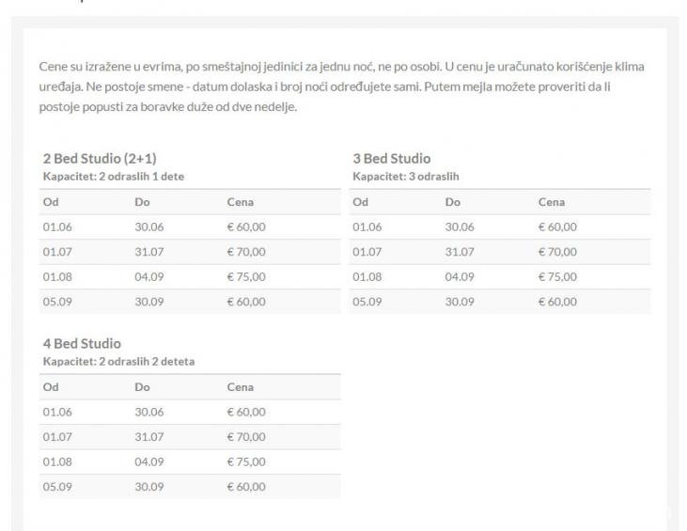The width and height of the screenshot is (687, 531).
Task: Click 'Od' column header in 2 Bed Studio table
Action: pos(51,202)
